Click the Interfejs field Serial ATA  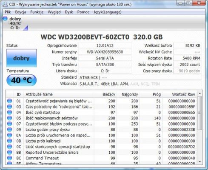[105, 58]
